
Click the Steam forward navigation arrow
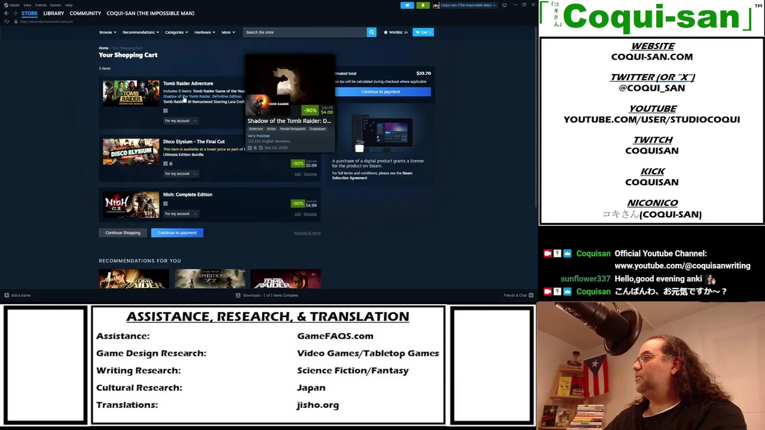click(14, 13)
